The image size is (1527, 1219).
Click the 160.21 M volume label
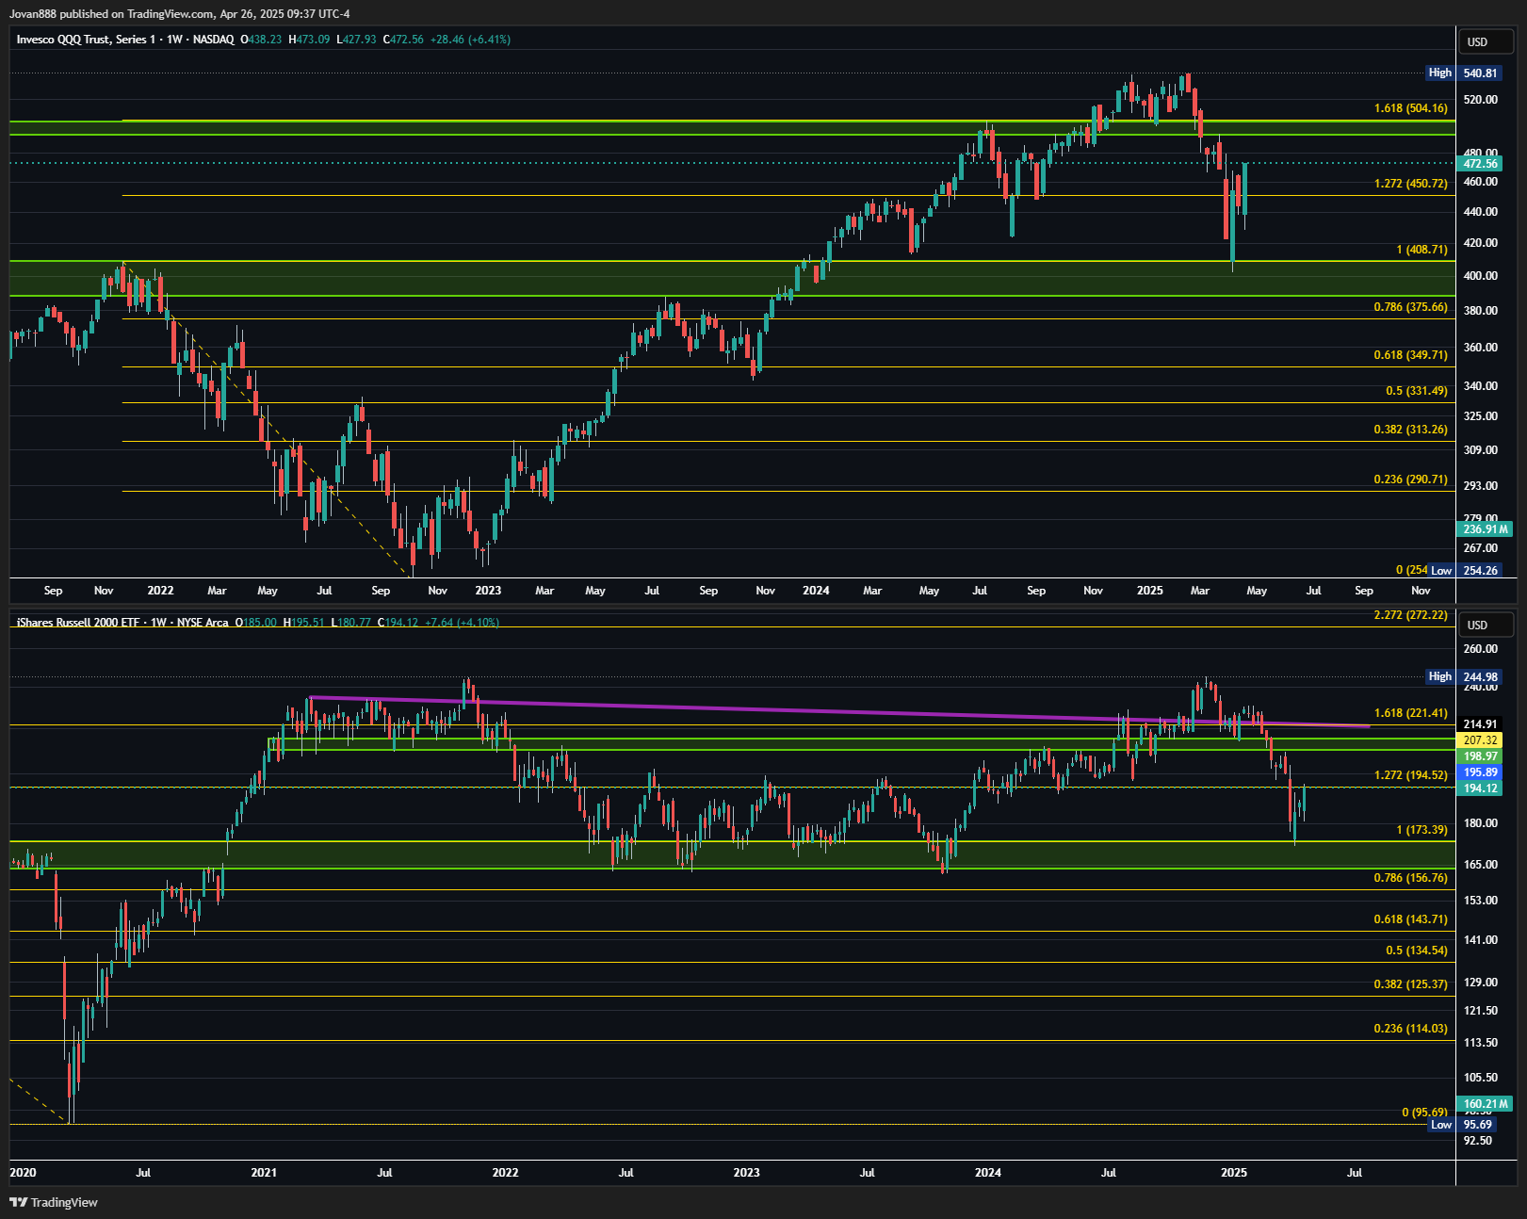(x=1485, y=1104)
